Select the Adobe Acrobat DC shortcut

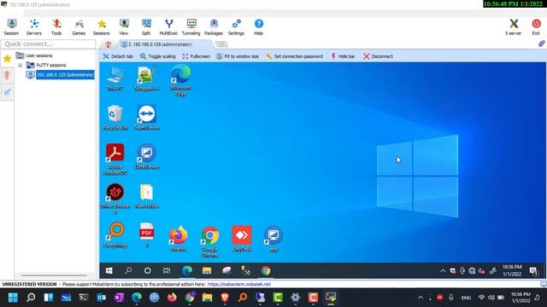115,159
